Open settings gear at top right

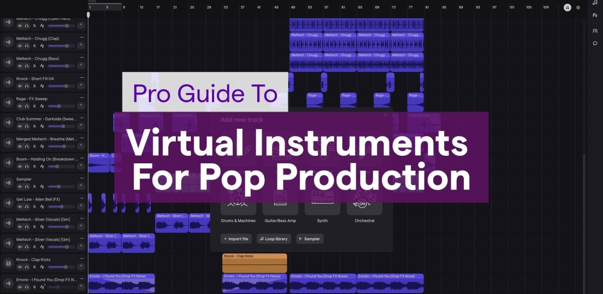pos(578,8)
